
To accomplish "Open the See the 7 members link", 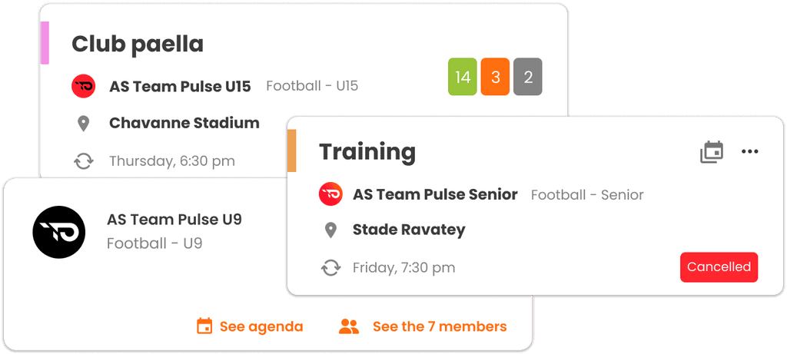I will pyautogui.click(x=440, y=327).
